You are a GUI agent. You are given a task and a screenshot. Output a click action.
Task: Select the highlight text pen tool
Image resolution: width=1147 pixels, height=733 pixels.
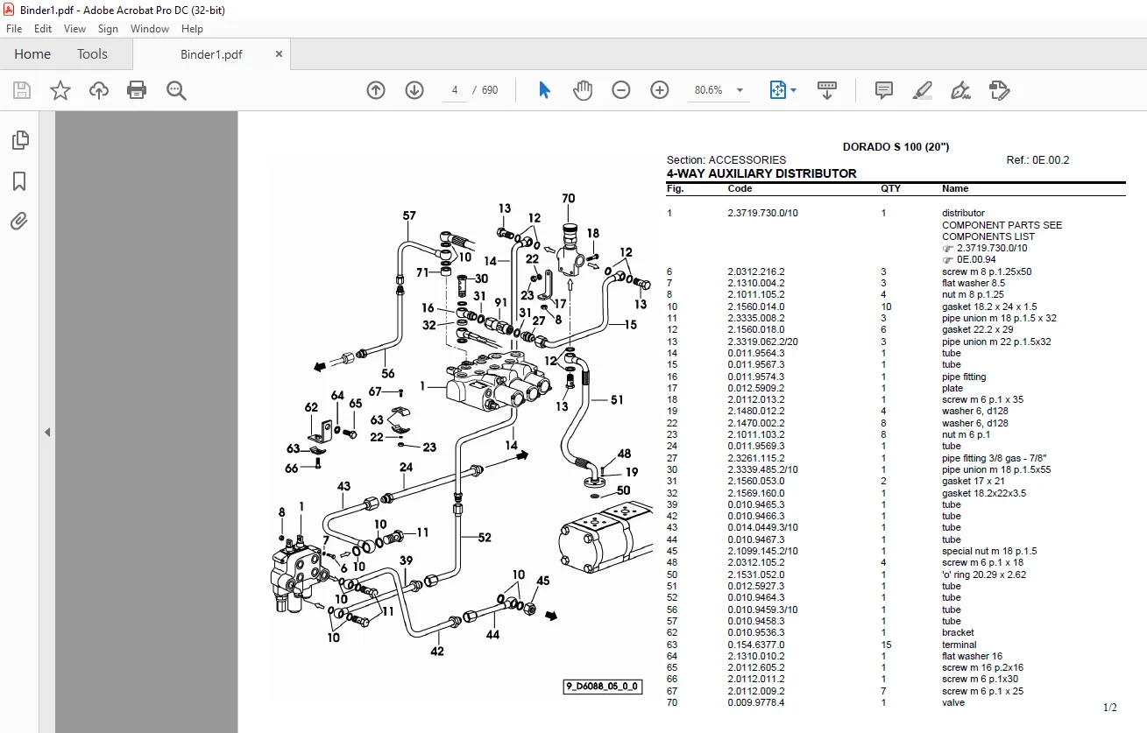coord(923,90)
